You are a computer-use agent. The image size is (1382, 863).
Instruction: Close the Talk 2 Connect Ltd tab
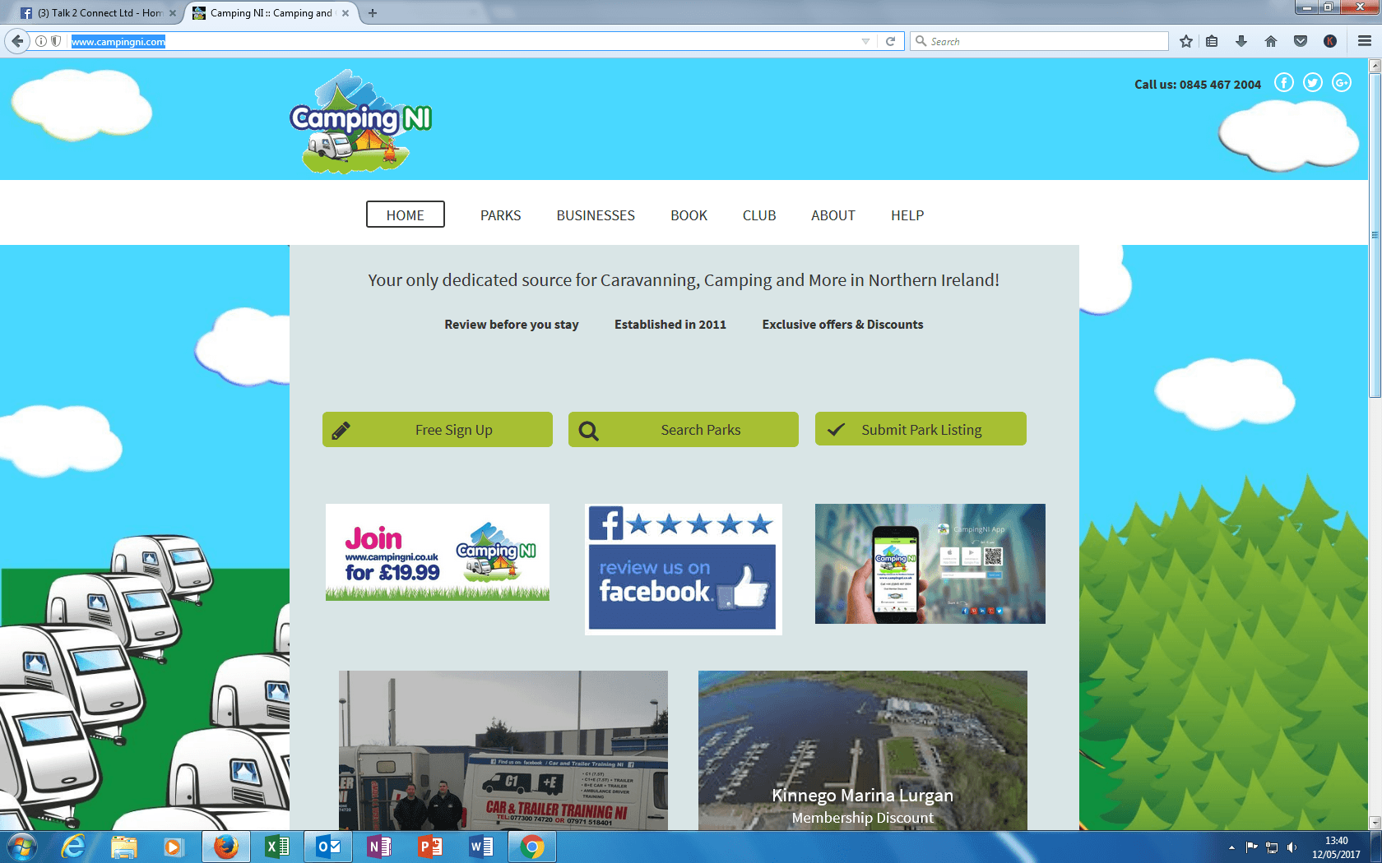[173, 13]
